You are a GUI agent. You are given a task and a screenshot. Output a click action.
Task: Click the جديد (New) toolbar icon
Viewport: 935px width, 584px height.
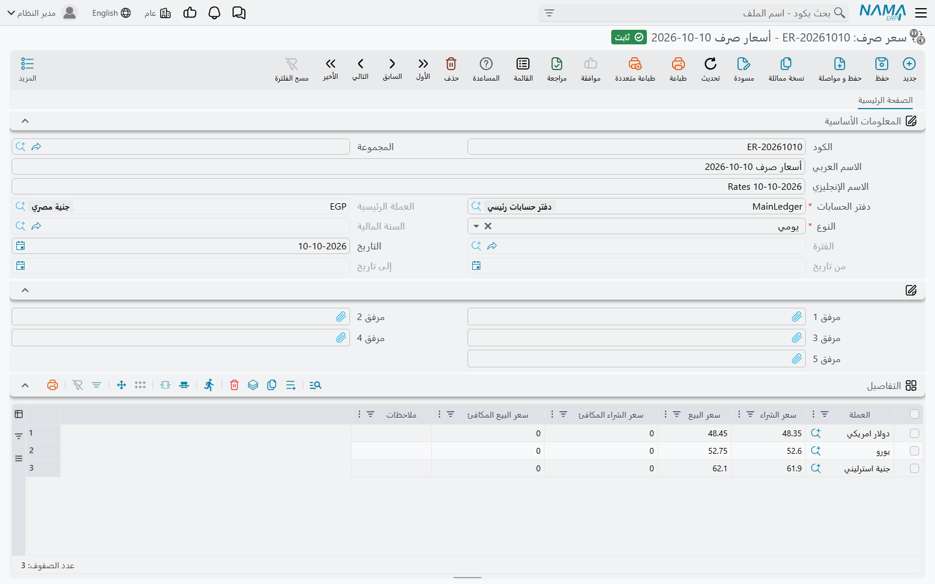[909, 64]
